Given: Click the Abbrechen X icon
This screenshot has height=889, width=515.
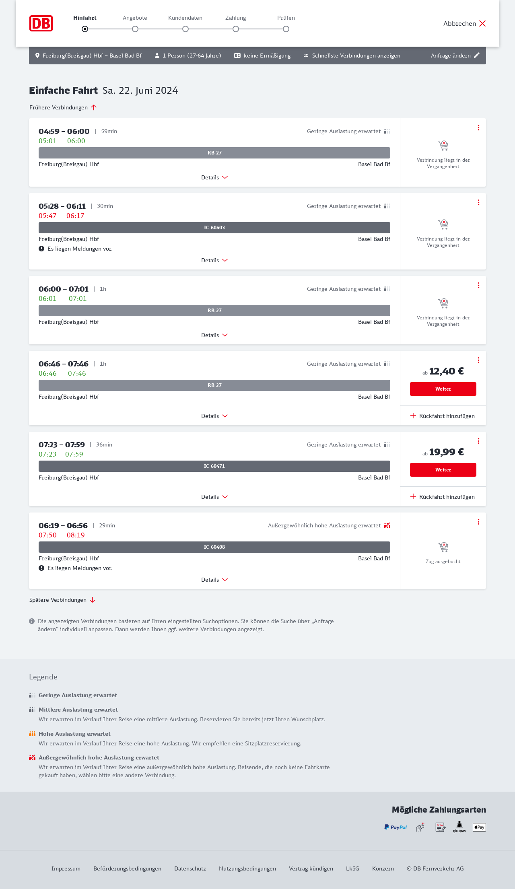Looking at the screenshot, I should (x=482, y=23).
